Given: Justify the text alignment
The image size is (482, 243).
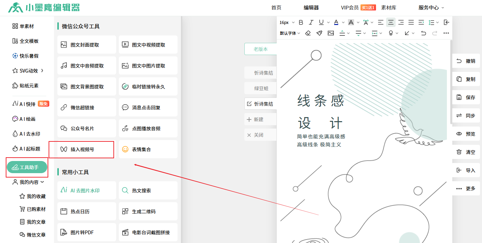Looking at the screenshot, I should coord(411,22).
